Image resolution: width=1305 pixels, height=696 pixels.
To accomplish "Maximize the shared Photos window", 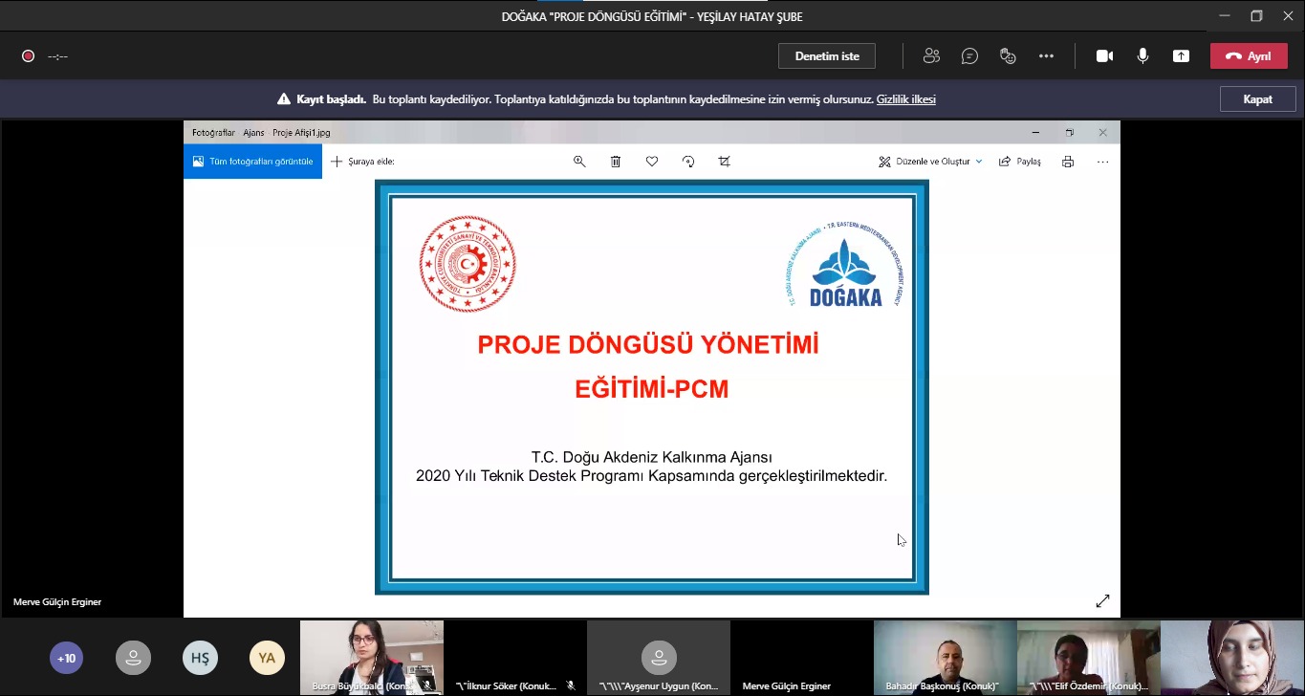I will coord(1070,133).
